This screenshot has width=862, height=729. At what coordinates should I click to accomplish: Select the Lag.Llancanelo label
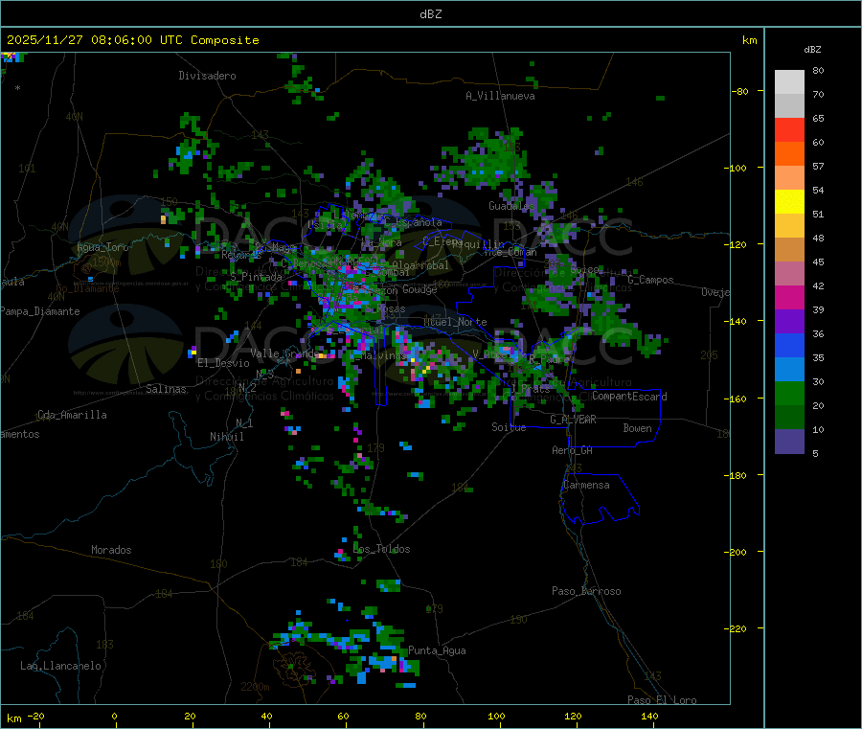tap(61, 666)
